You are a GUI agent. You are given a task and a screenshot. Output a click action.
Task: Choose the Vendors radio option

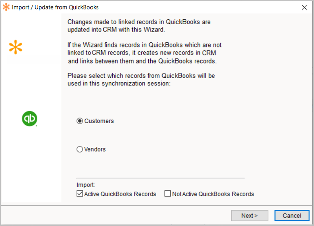80,149
